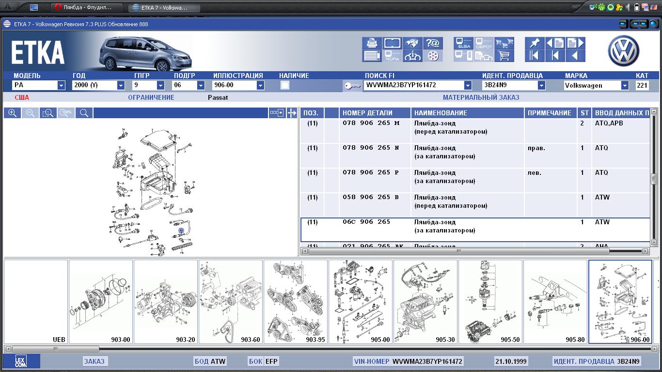
Task: Go to next page document icon
Action: tap(575, 43)
